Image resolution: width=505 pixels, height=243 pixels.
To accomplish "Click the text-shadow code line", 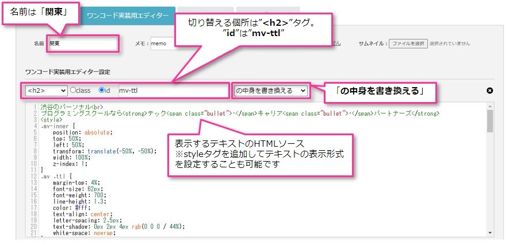I will click(119, 226).
